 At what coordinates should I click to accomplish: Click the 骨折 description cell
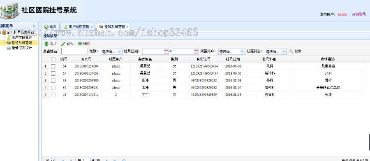point(328,80)
